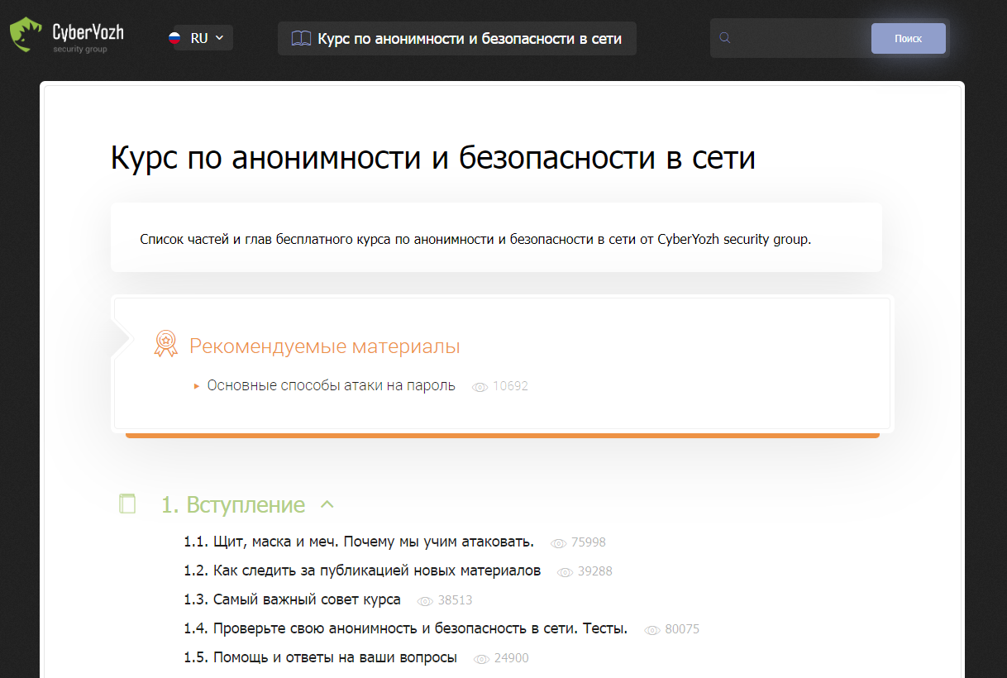Click the 1. Вступление section heading
Image resolution: width=1007 pixels, height=678 pixels.
click(233, 504)
